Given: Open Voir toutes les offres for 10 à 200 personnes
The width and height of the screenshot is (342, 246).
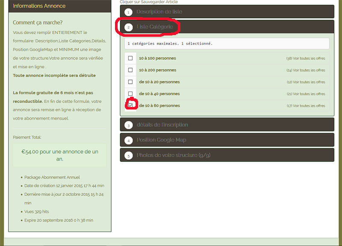Looking at the screenshot, I should [x=306, y=70].
